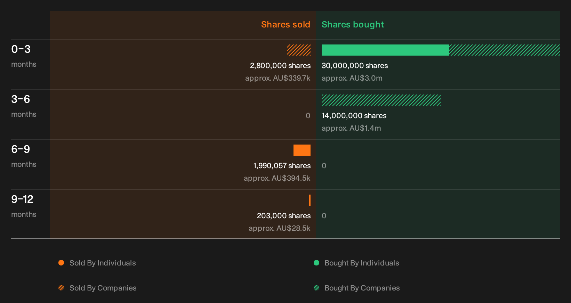Click the approx. AU$3.0m amount
This screenshot has width=571, height=303.
point(352,78)
